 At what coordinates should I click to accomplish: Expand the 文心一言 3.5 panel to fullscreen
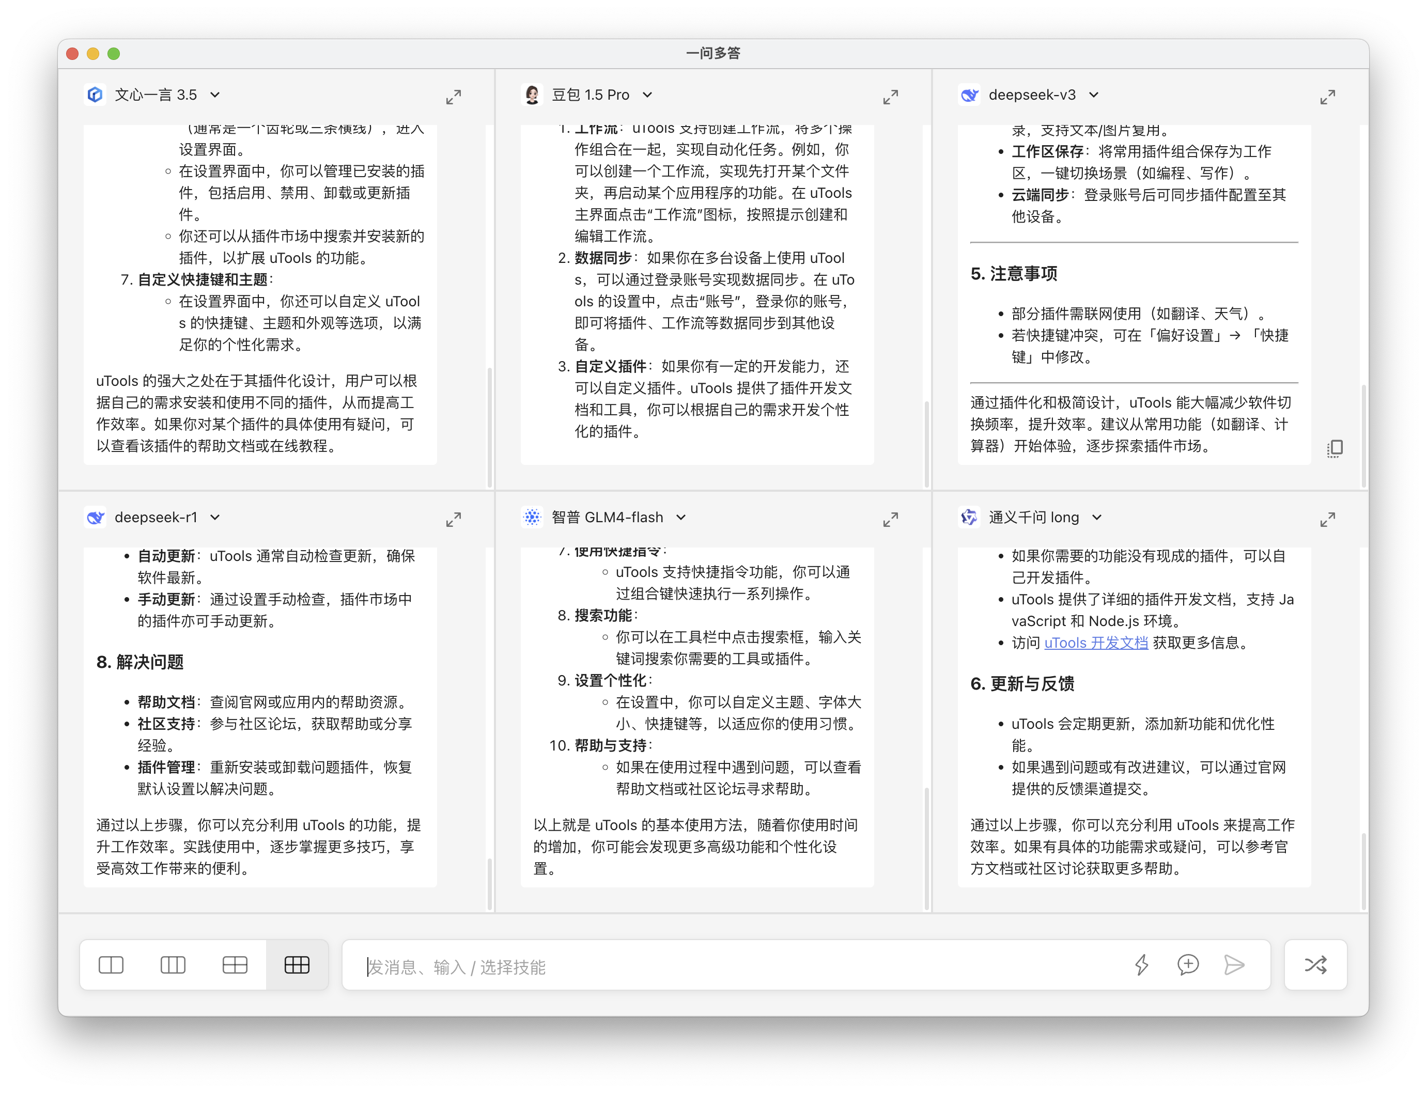454,97
